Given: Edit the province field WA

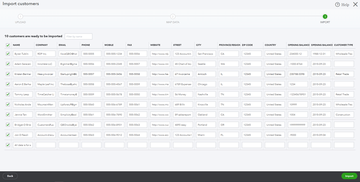Looking at the screenshot, I should 228,64.
